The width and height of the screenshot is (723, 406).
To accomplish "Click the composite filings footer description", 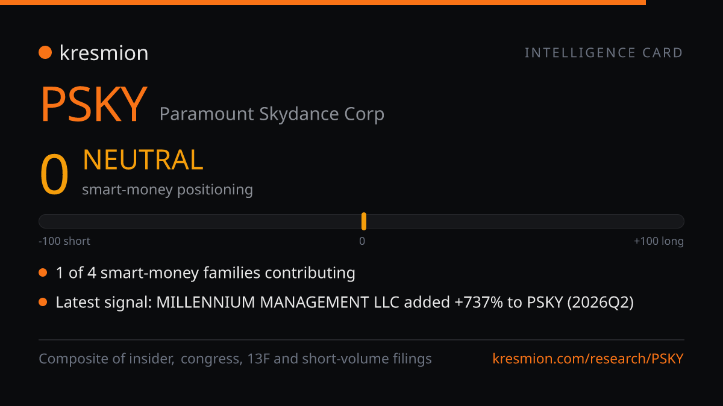I will 235,359.
